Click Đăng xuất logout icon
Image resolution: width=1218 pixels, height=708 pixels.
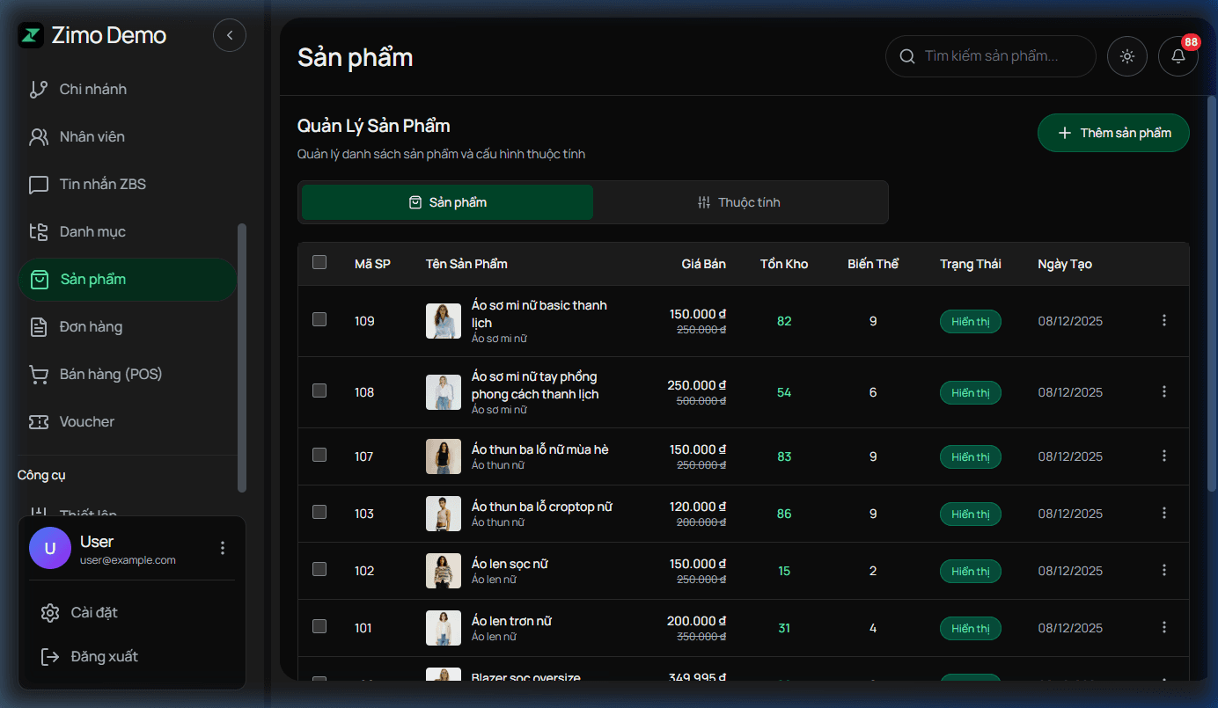point(50,657)
